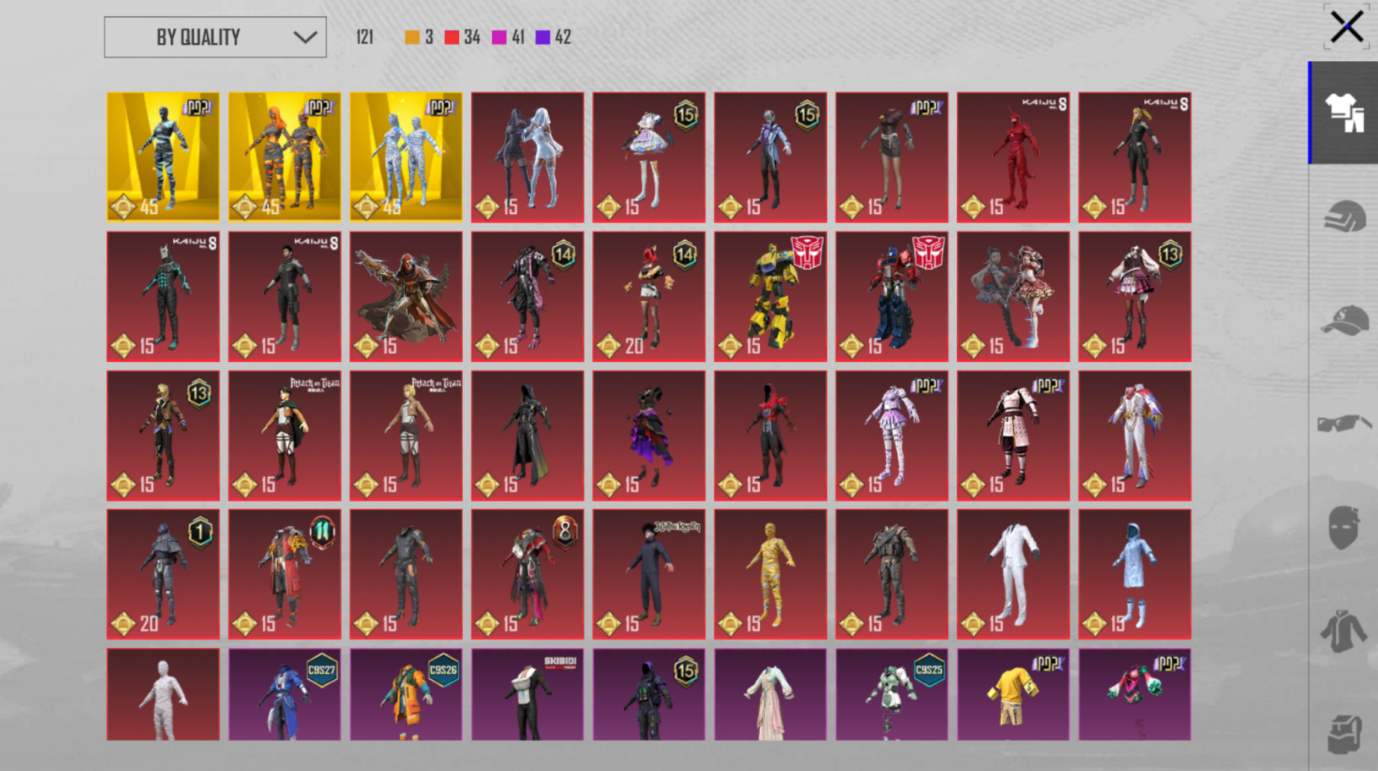Viewport: 1378px width, 771px height.
Task: Choose the red-white outfit with 8 badge
Action: [x=528, y=575]
